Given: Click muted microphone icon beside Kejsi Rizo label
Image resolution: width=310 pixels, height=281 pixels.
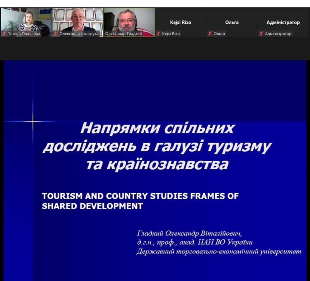Looking at the screenshot, I should pos(158,34).
